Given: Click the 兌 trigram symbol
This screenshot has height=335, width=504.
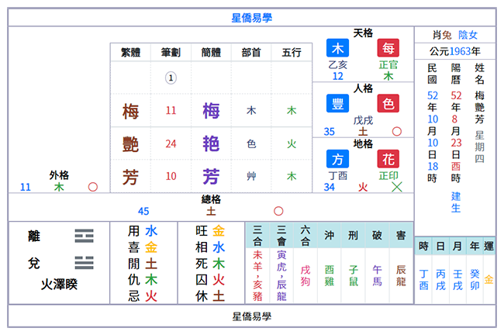Looking at the screenshot, I should tap(85, 263).
